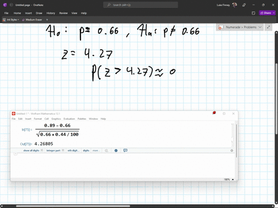Click the 'digits' suggestion button
278x208 pixels.
tap(86, 150)
